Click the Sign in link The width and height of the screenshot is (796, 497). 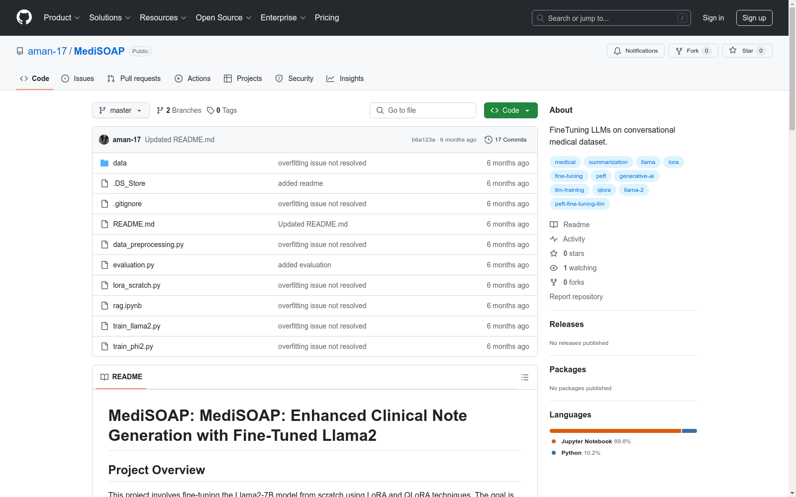pos(713,18)
